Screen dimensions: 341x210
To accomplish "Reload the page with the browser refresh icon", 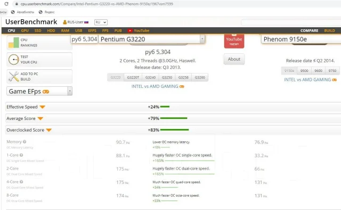I will [x=6, y=4].
